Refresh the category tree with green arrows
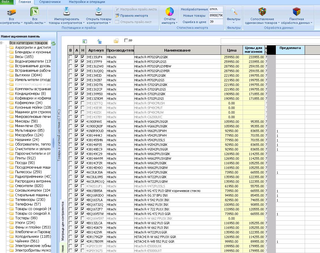 tap(53, 43)
